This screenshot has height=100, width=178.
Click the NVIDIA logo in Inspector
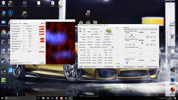108,32
